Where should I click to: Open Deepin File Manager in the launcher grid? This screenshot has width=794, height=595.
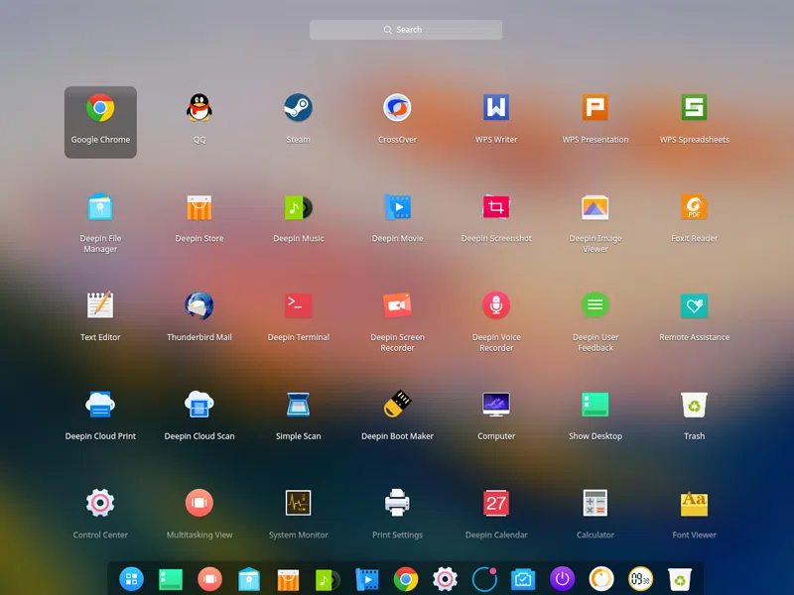pyautogui.click(x=100, y=206)
